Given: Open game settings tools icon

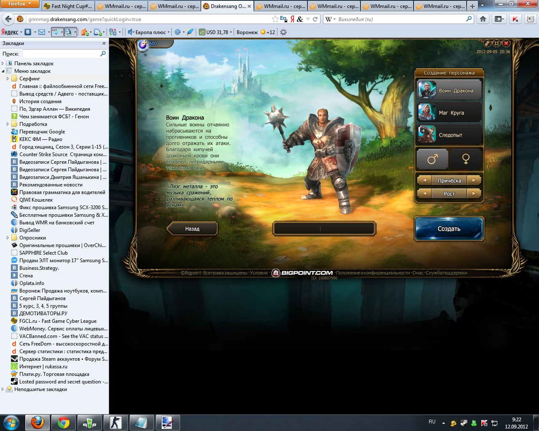Looking at the screenshot, I should coord(487,43).
